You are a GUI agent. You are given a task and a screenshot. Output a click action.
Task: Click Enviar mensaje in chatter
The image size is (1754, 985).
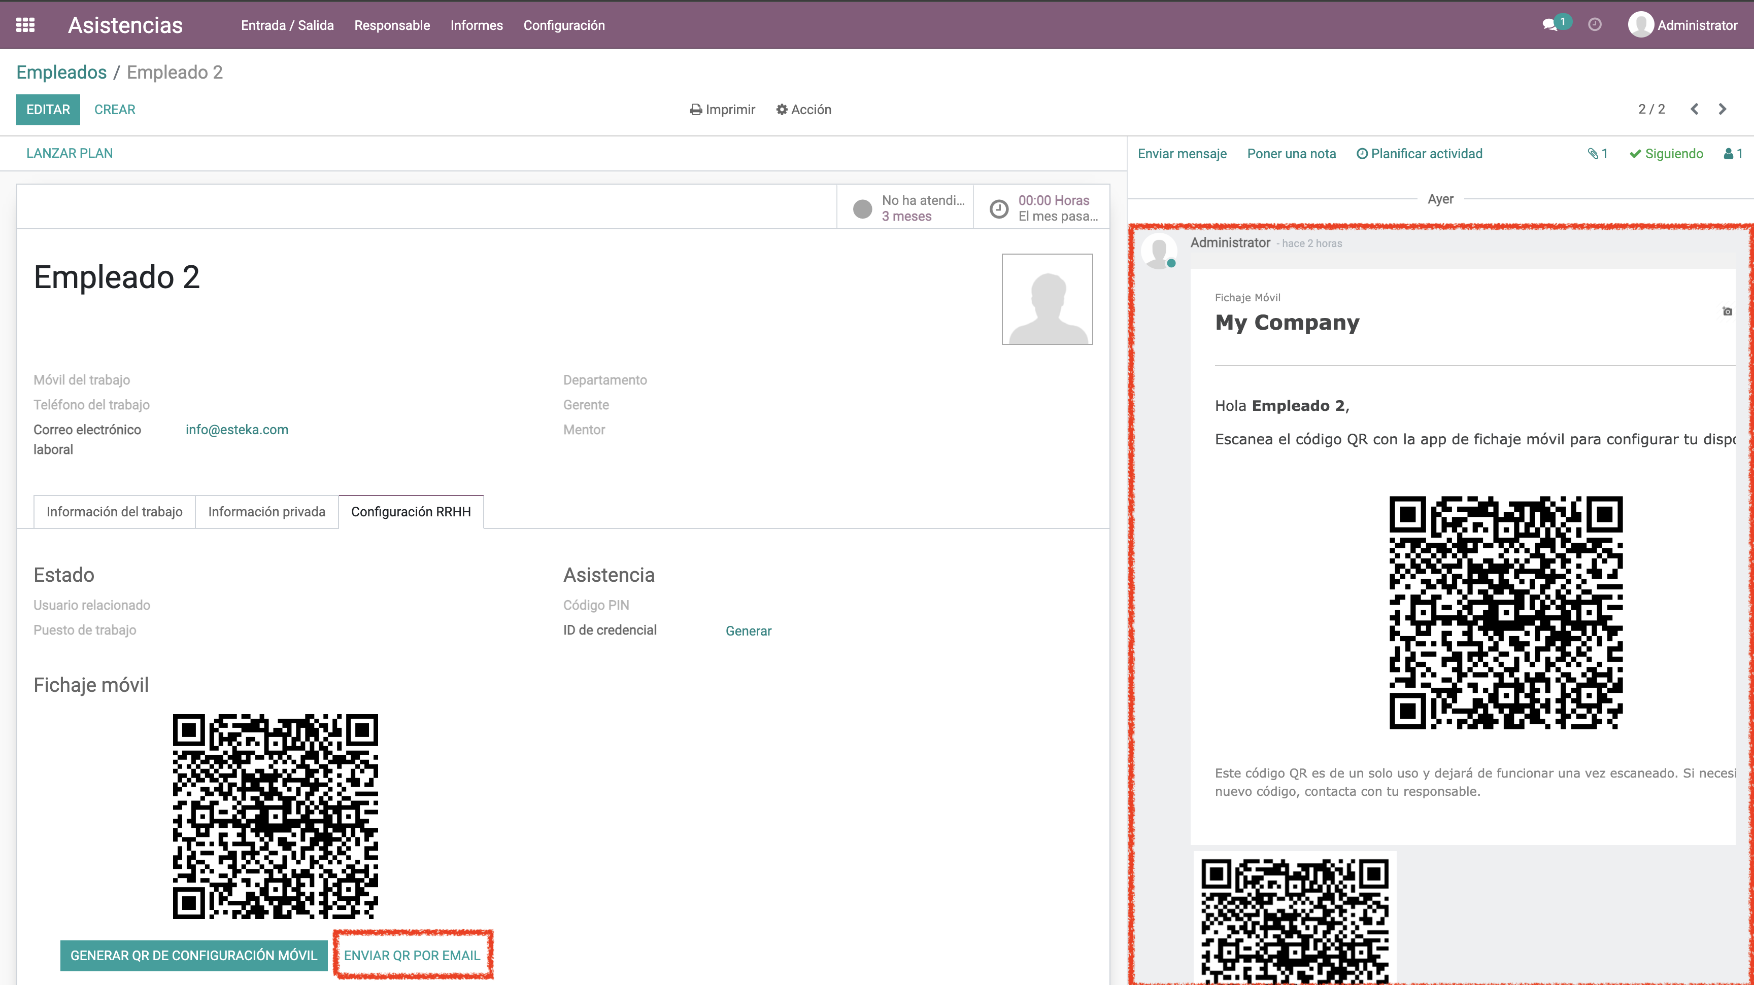click(x=1182, y=154)
